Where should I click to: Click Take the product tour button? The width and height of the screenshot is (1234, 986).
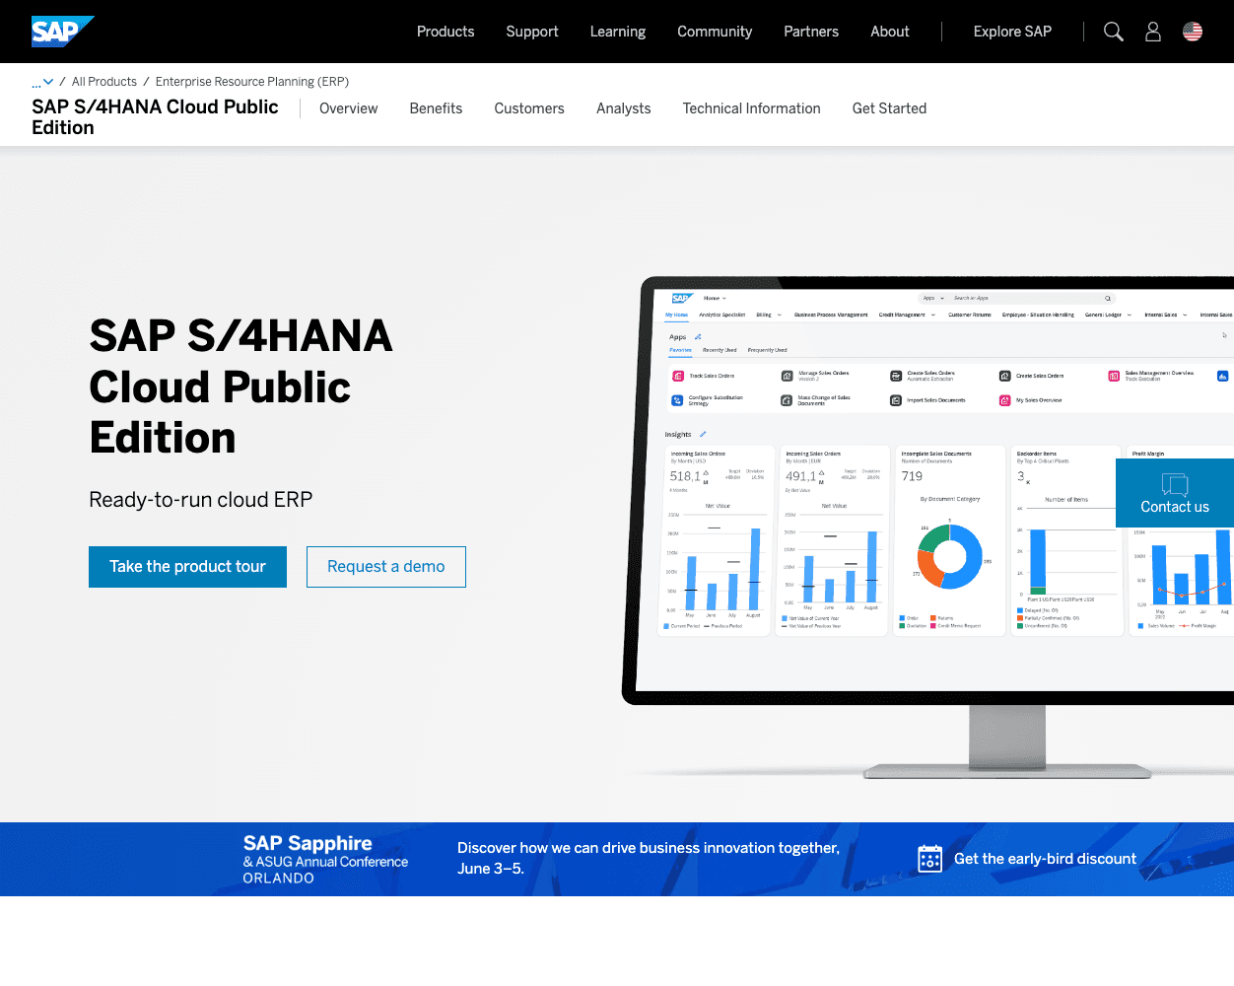187,567
